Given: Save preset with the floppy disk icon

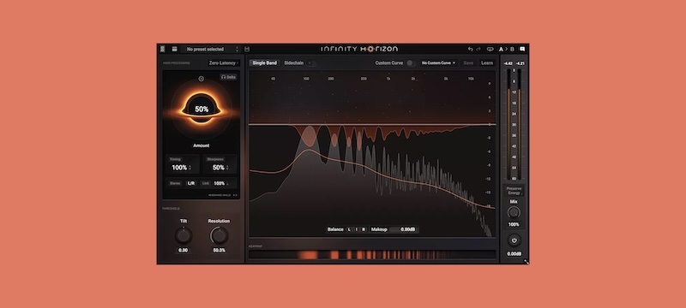Looking at the screenshot, I should [x=247, y=50].
